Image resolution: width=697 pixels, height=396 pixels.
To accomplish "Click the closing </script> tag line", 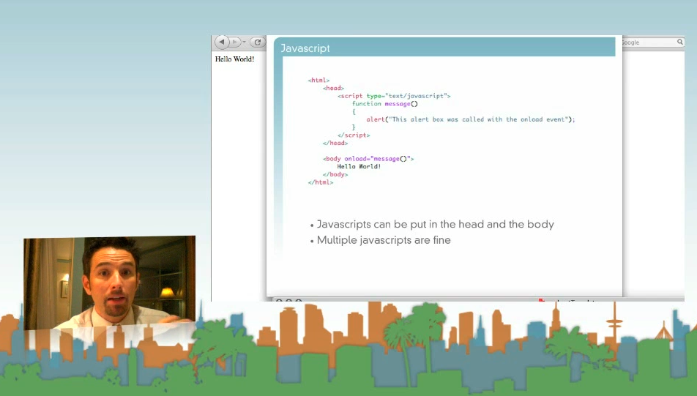I will pyautogui.click(x=354, y=135).
